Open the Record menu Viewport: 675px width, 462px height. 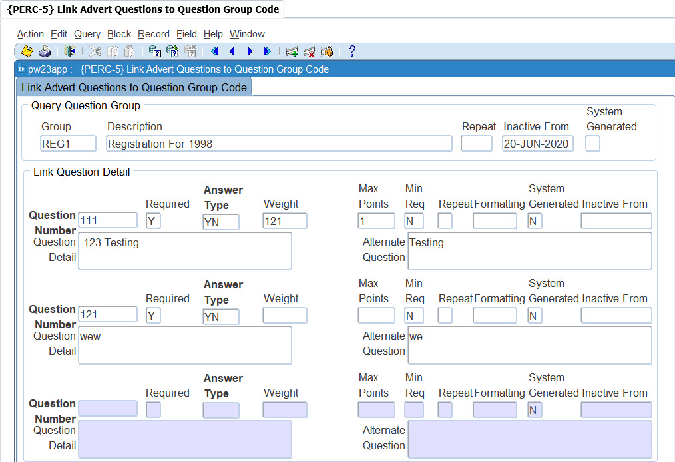coord(154,34)
